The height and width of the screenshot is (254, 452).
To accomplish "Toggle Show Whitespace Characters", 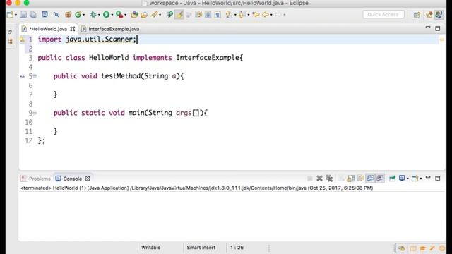I will [218, 14].
